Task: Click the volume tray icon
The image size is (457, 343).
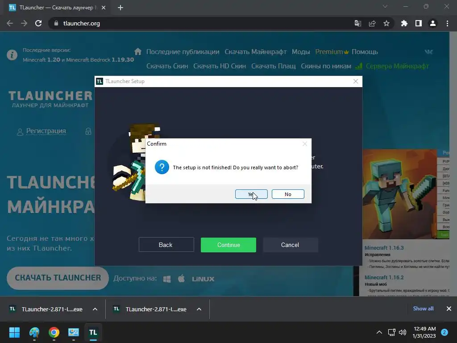Action: click(x=403, y=332)
